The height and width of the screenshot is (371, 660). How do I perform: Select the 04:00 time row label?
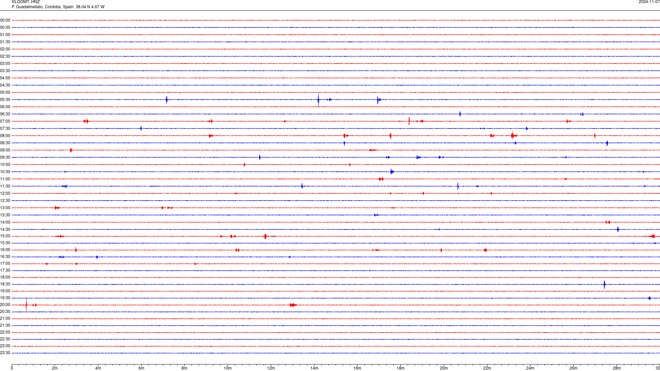[5, 78]
